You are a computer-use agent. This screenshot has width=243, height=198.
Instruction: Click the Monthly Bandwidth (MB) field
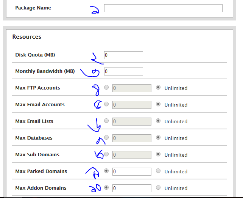(123, 71)
